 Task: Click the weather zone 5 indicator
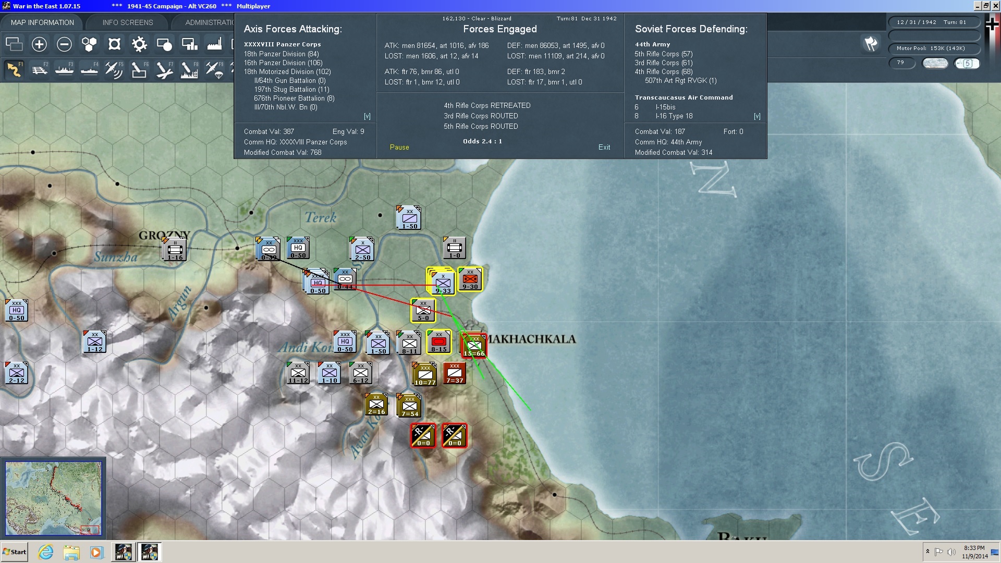pyautogui.click(x=967, y=63)
